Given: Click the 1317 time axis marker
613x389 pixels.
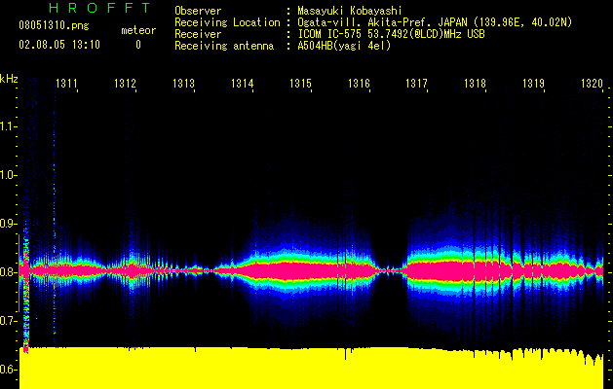Looking at the screenshot, I should point(416,84).
